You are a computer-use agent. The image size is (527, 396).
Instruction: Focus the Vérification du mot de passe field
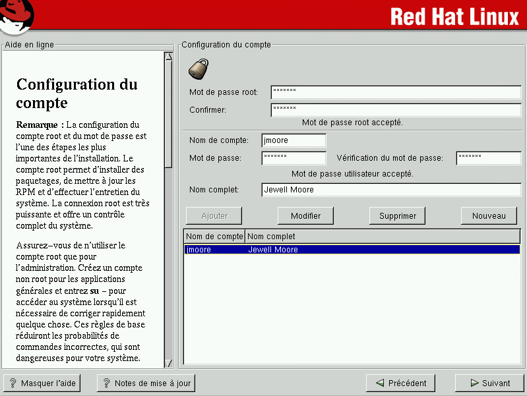click(488, 158)
